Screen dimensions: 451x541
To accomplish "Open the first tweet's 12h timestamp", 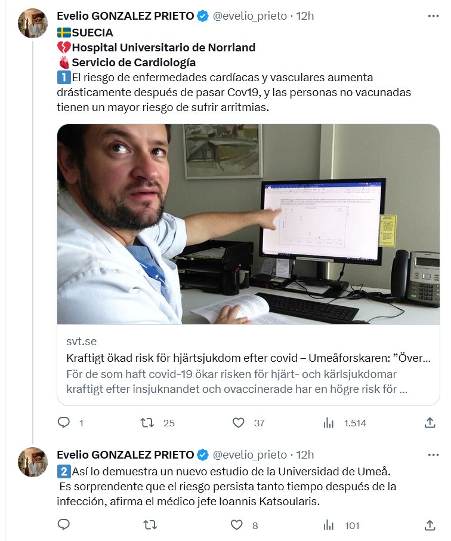I will (305, 16).
